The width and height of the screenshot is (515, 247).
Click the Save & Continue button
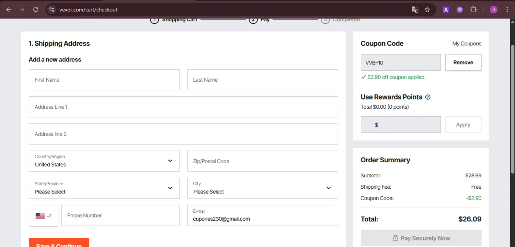[x=59, y=243]
